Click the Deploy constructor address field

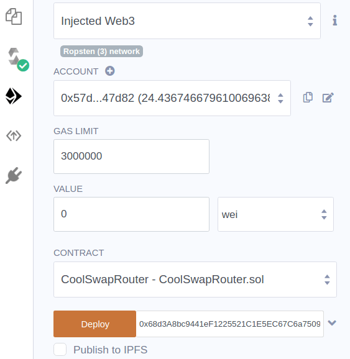[x=229, y=324]
